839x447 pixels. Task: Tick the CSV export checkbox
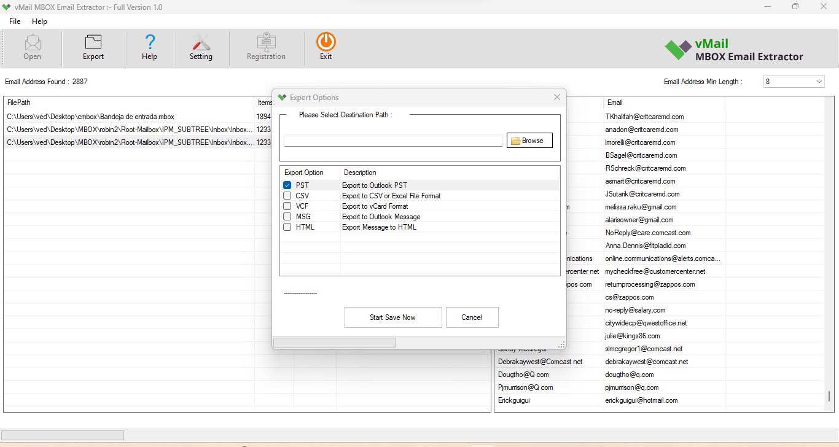(287, 196)
